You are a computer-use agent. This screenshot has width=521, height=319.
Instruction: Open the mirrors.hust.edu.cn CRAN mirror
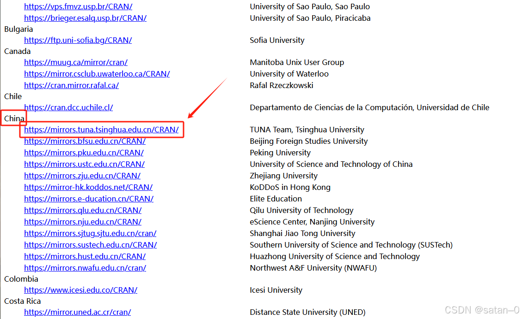coord(85,257)
